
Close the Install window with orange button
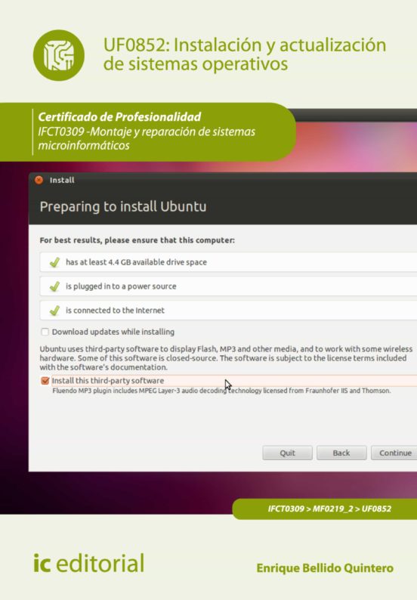pos(39,180)
